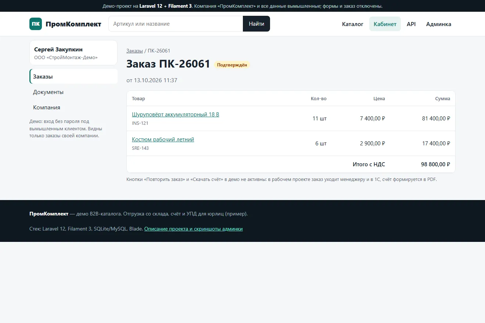Select Заказы in the sidebar
The width and height of the screenshot is (485, 323).
pyautogui.click(x=73, y=77)
